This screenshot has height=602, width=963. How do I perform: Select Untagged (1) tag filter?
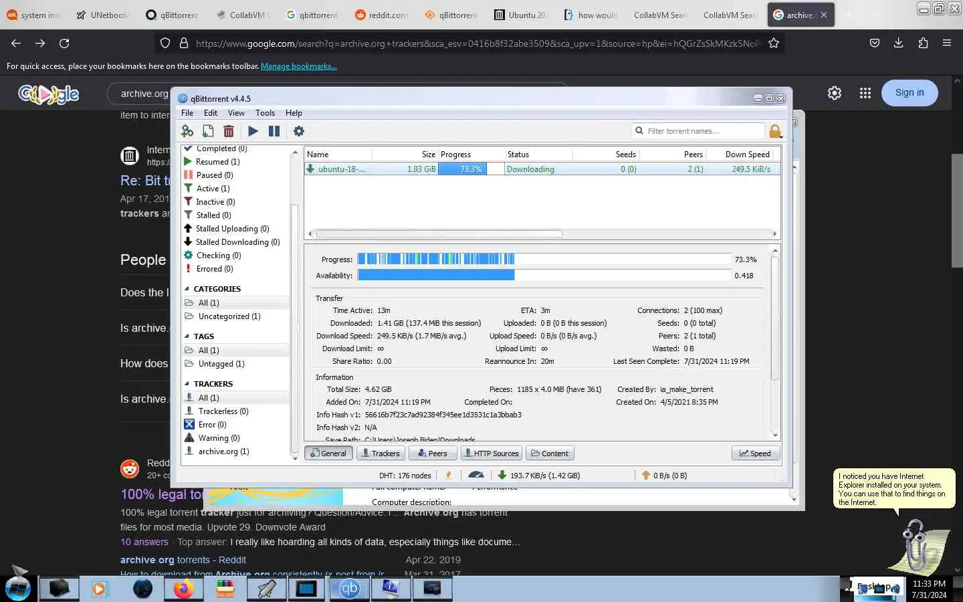tap(221, 364)
